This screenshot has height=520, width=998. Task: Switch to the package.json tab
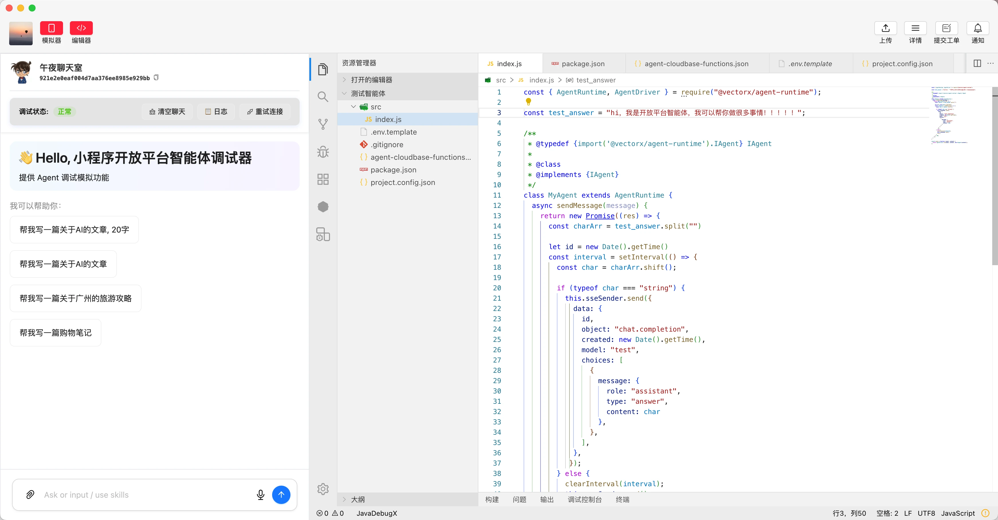pos(582,64)
